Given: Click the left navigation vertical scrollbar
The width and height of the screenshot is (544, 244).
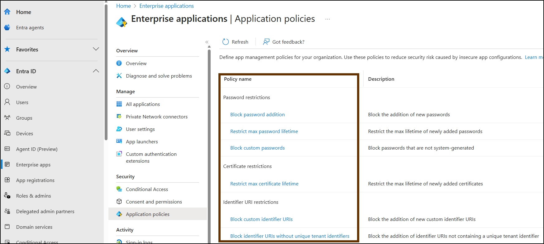Looking at the screenshot, I should (x=106, y=72).
